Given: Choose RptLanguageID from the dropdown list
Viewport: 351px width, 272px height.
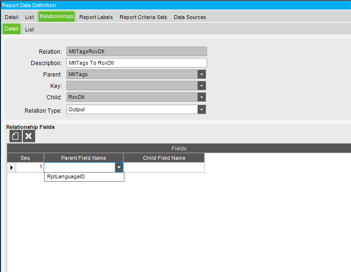Looking at the screenshot, I should click(x=84, y=177).
